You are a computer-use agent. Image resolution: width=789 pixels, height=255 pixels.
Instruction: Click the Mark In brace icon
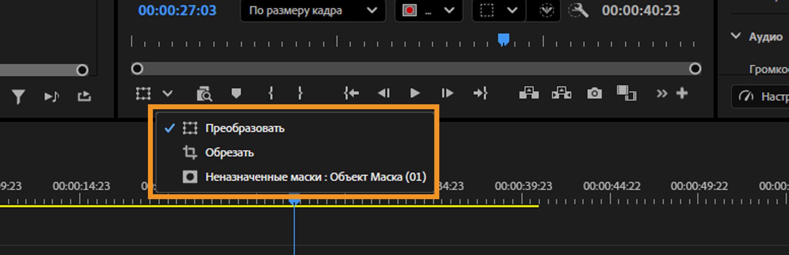pyautogui.click(x=270, y=94)
